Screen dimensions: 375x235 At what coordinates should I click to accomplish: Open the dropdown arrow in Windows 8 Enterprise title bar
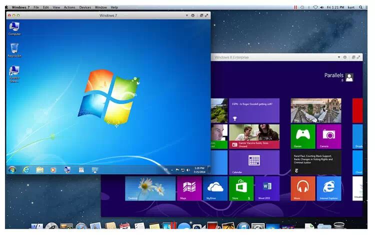pos(339,57)
